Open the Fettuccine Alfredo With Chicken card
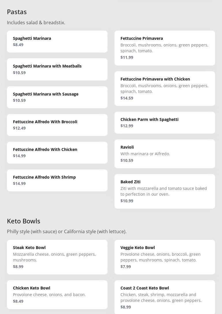 (x=57, y=153)
